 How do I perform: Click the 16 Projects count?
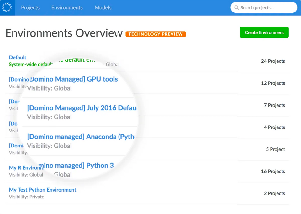273,171
